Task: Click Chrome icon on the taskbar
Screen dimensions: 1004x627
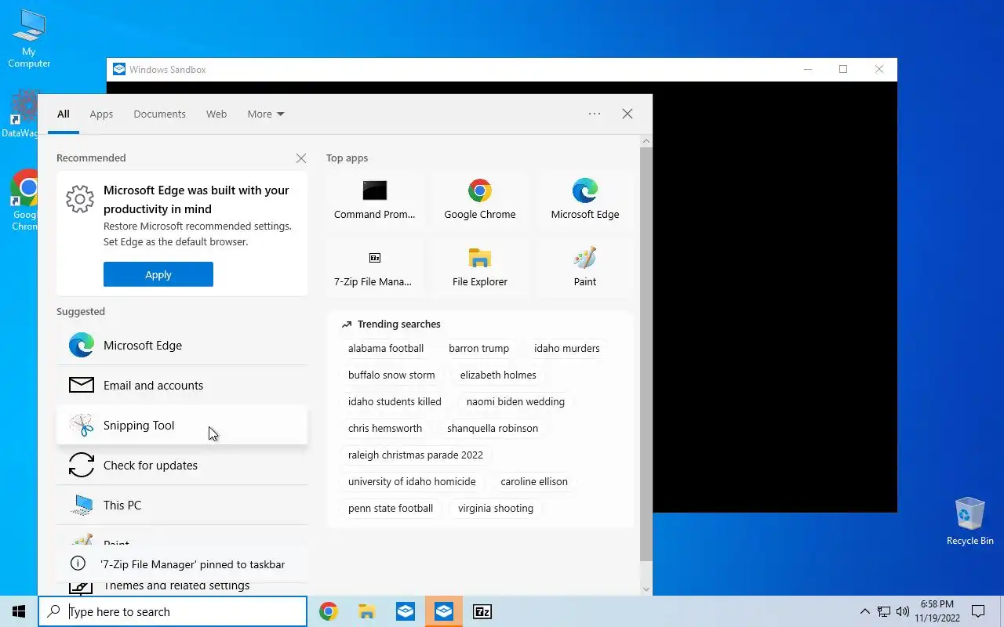Action: [329, 611]
